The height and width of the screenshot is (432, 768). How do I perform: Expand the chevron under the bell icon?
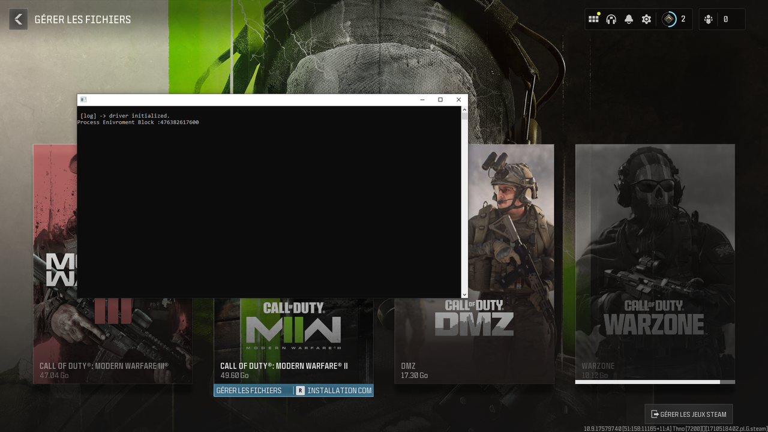628,24
